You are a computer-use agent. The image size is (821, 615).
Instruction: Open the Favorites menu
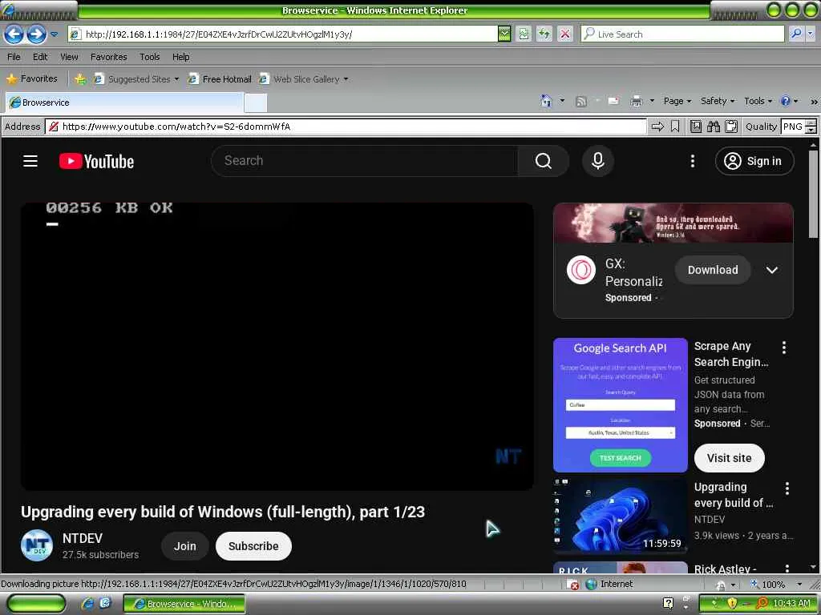(x=109, y=57)
